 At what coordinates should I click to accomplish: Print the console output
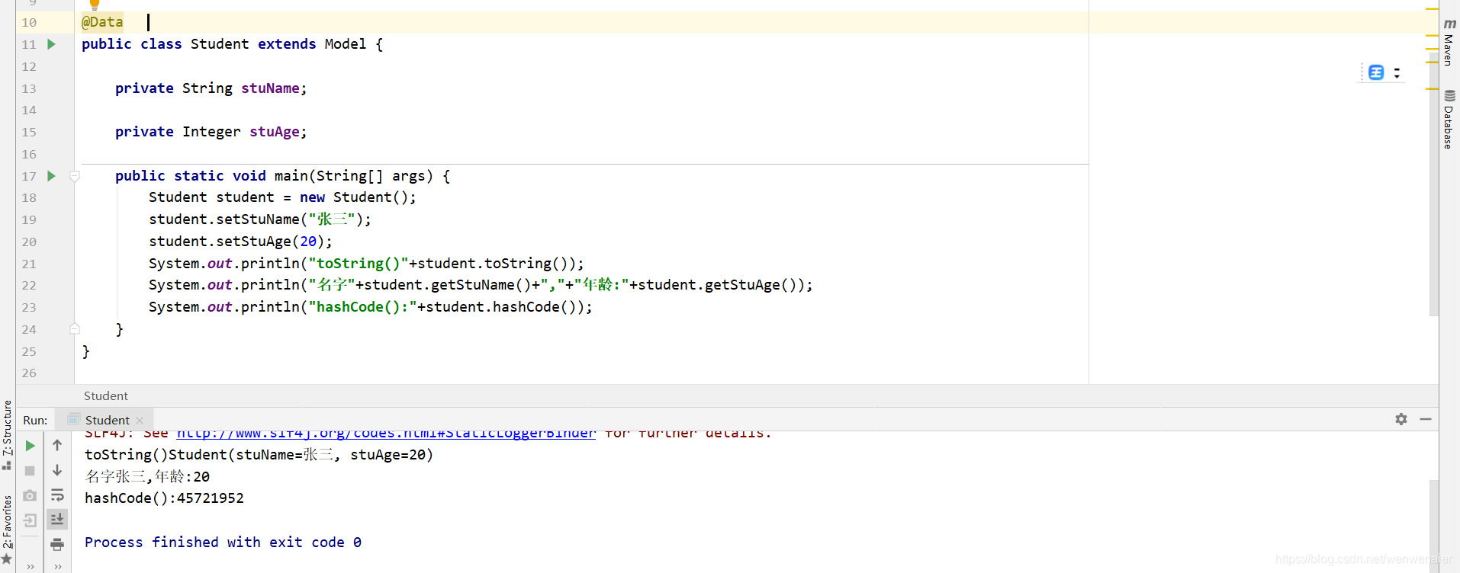coord(57,544)
